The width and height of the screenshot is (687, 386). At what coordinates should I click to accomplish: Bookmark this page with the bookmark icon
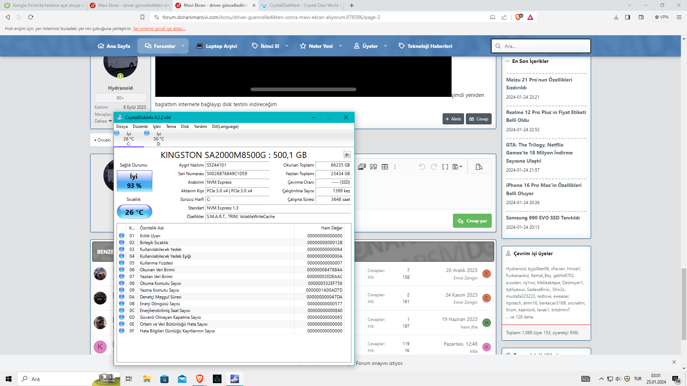142,17
